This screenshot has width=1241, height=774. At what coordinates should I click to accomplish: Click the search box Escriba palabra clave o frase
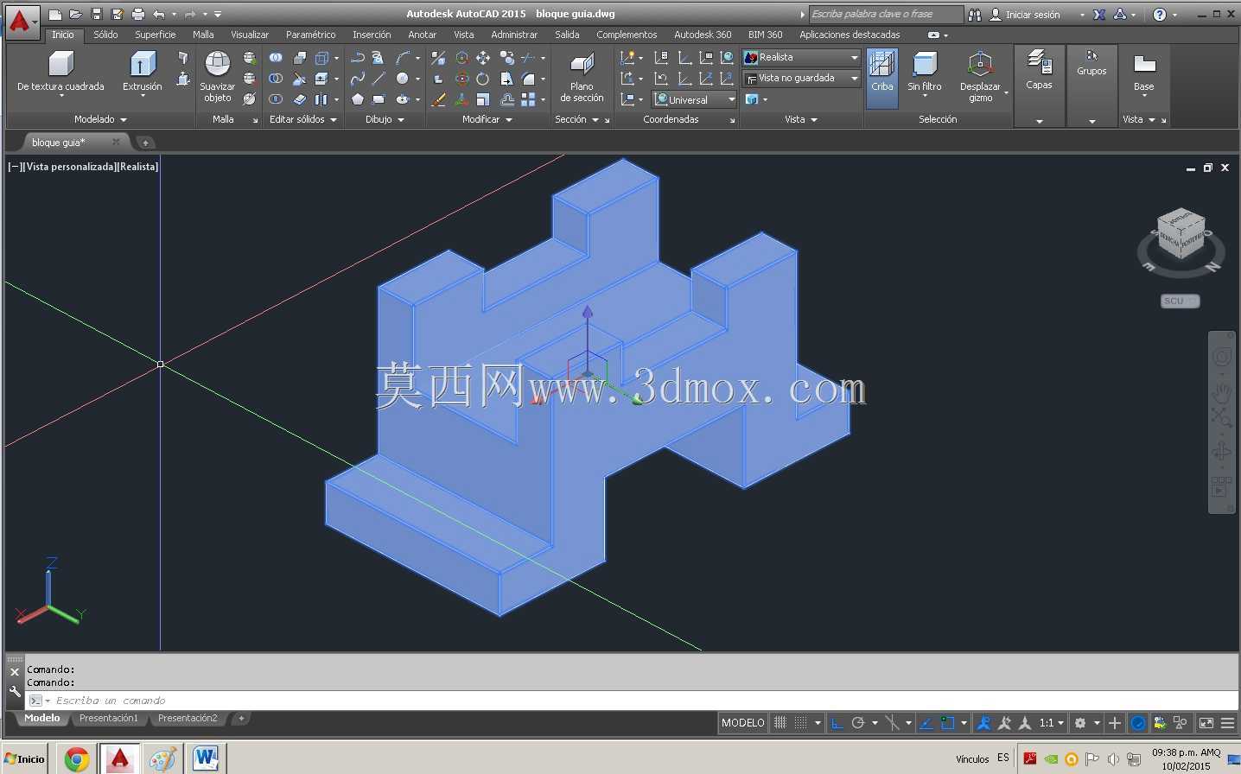887,14
